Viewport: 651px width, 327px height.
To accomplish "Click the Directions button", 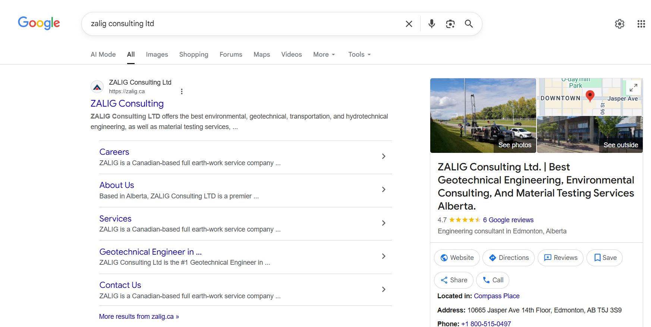I will [x=508, y=258].
